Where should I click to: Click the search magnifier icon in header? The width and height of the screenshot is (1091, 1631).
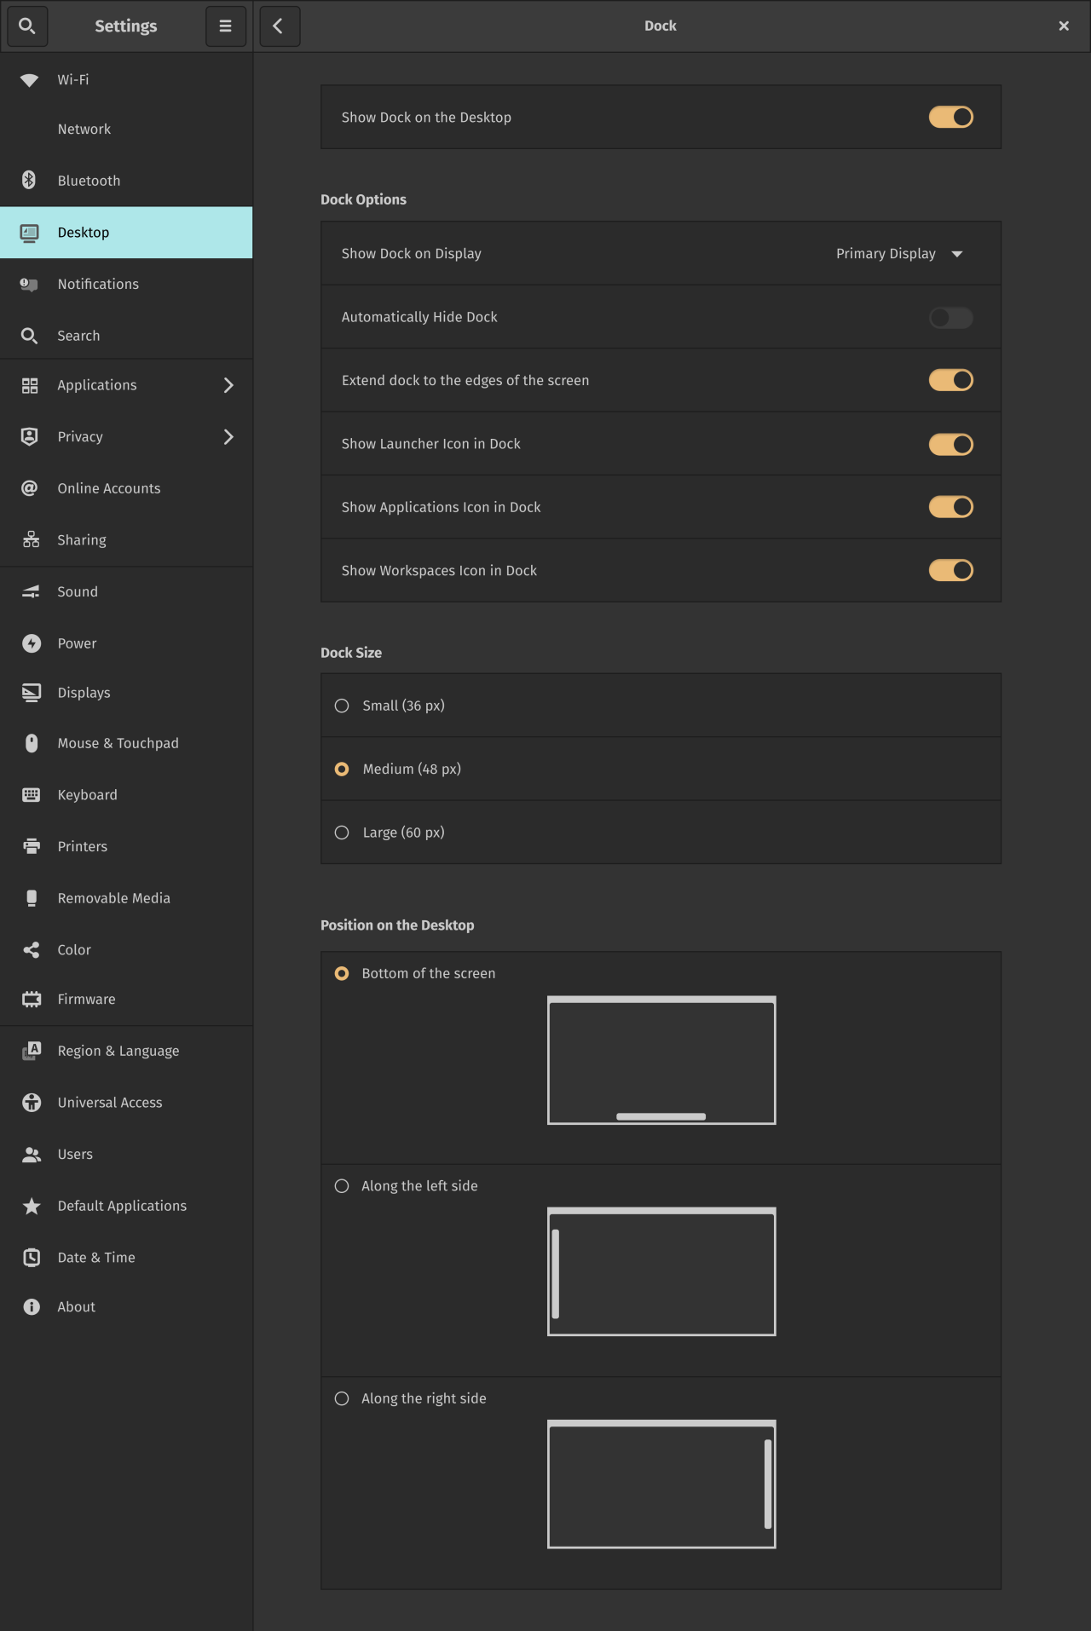click(27, 26)
